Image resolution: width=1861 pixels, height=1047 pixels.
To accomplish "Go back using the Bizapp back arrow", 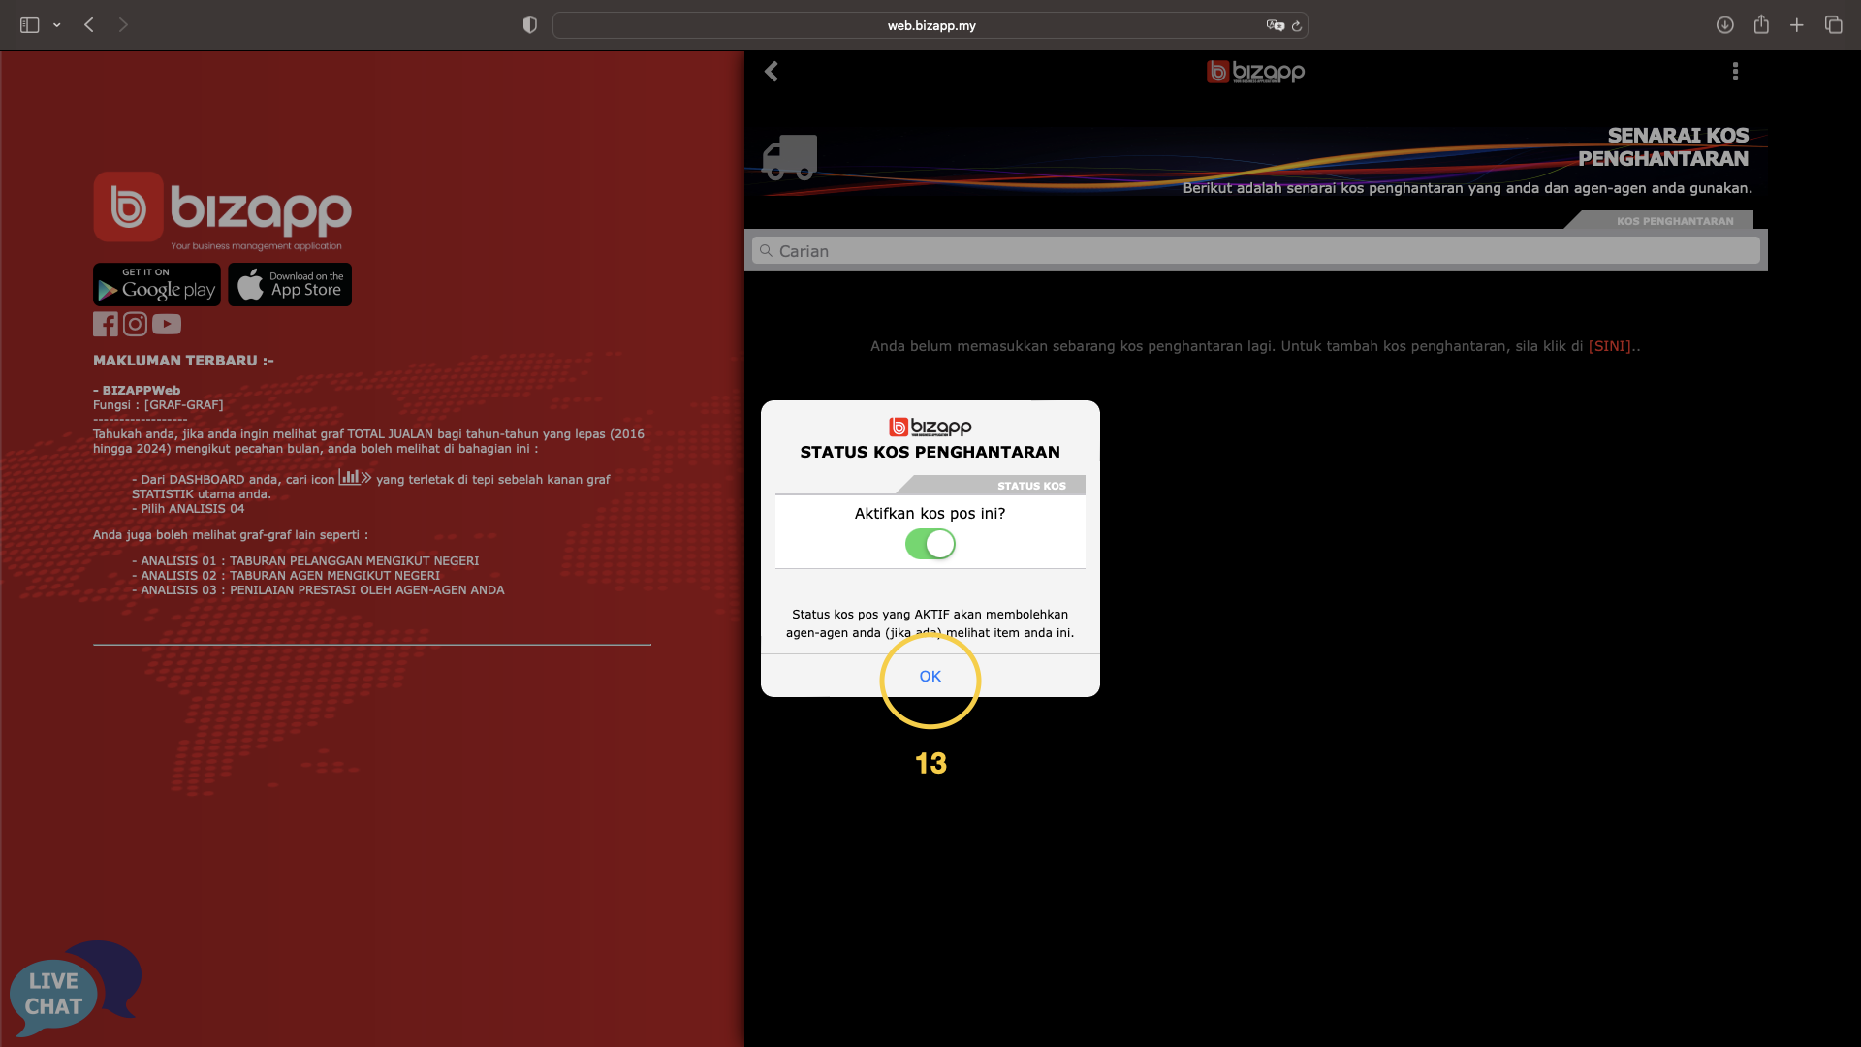I will coord(772,72).
